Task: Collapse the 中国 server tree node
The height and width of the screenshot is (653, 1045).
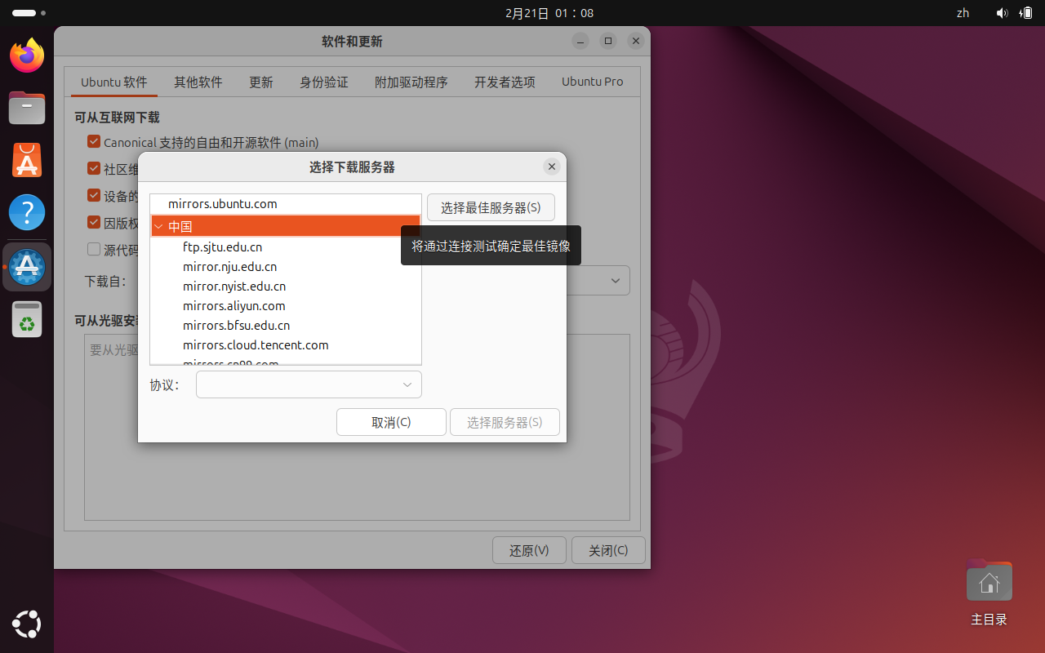Action: [158, 227]
